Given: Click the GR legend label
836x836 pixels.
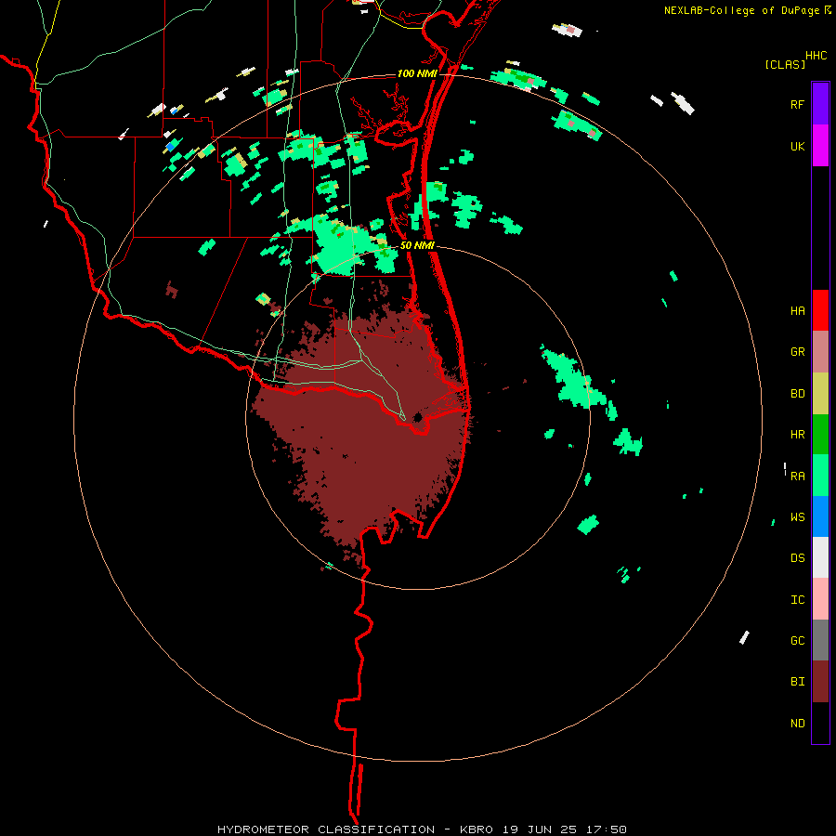Looking at the screenshot, I should [797, 352].
